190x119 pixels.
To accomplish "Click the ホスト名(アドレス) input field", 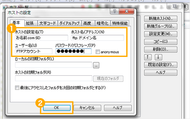I will 98,38.
